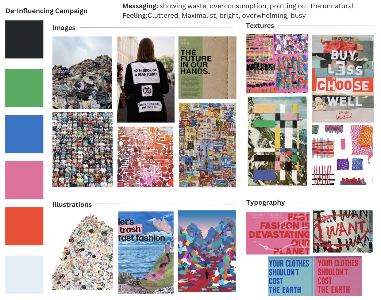Screen dimensions: 381x300
Task: Select the 'Typography' section heading
Action: (x=266, y=203)
